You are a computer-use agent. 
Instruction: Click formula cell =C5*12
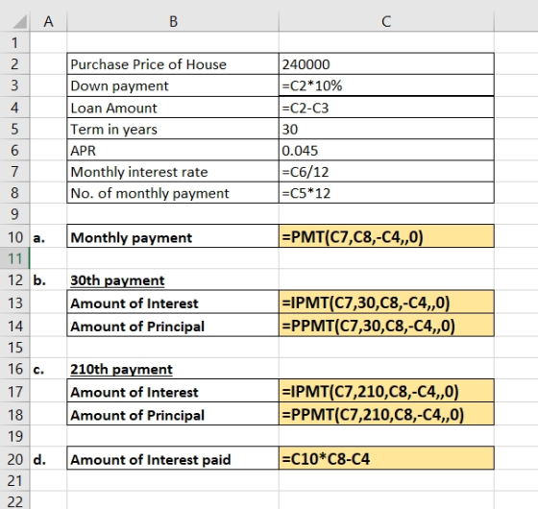pos(386,193)
